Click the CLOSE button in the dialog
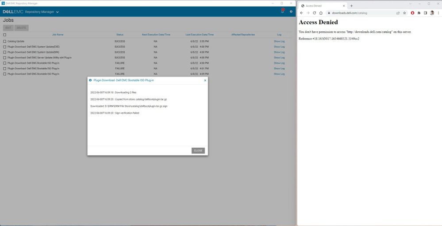Viewport: 442px width, 226px height. (198, 150)
